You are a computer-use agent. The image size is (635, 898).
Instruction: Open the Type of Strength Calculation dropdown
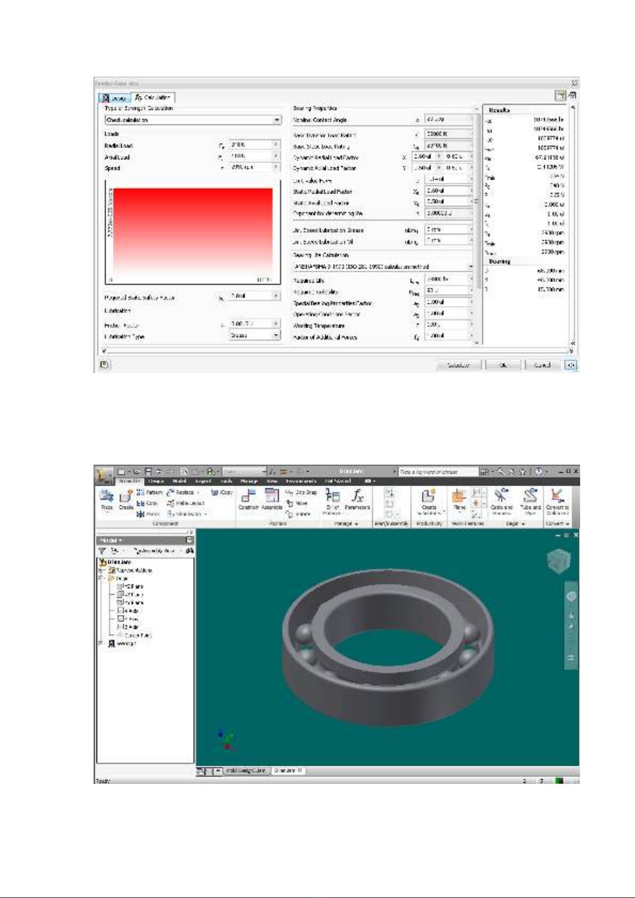coord(277,120)
